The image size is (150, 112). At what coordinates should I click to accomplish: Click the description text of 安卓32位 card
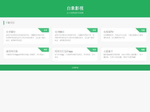pyautogui.click(x=26, y=38)
